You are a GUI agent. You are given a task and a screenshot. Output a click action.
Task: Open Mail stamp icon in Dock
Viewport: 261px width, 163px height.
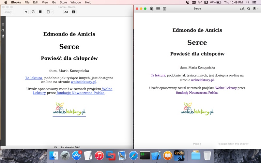click(x=122, y=156)
